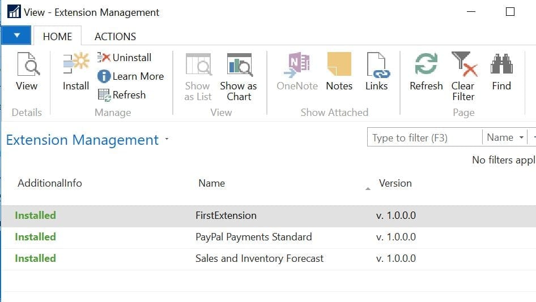Viewport: 536px width, 302px height.
Task: Switch to the ACTIONS tab
Action: [115, 36]
